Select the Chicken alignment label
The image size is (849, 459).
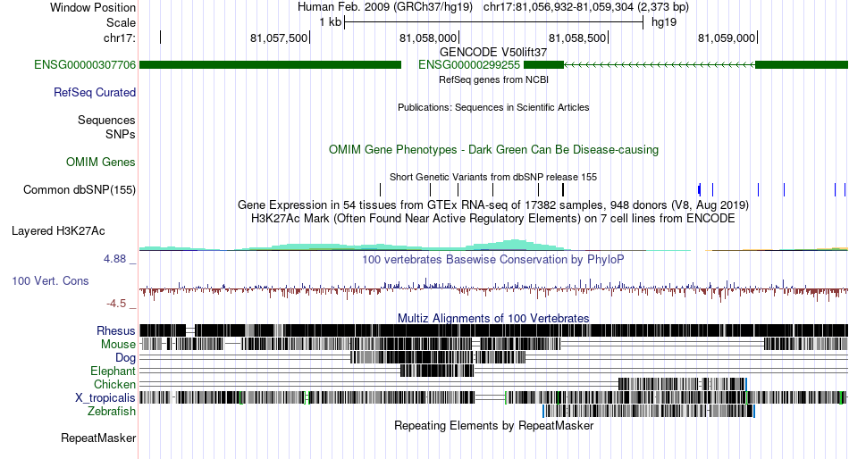pyautogui.click(x=114, y=384)
